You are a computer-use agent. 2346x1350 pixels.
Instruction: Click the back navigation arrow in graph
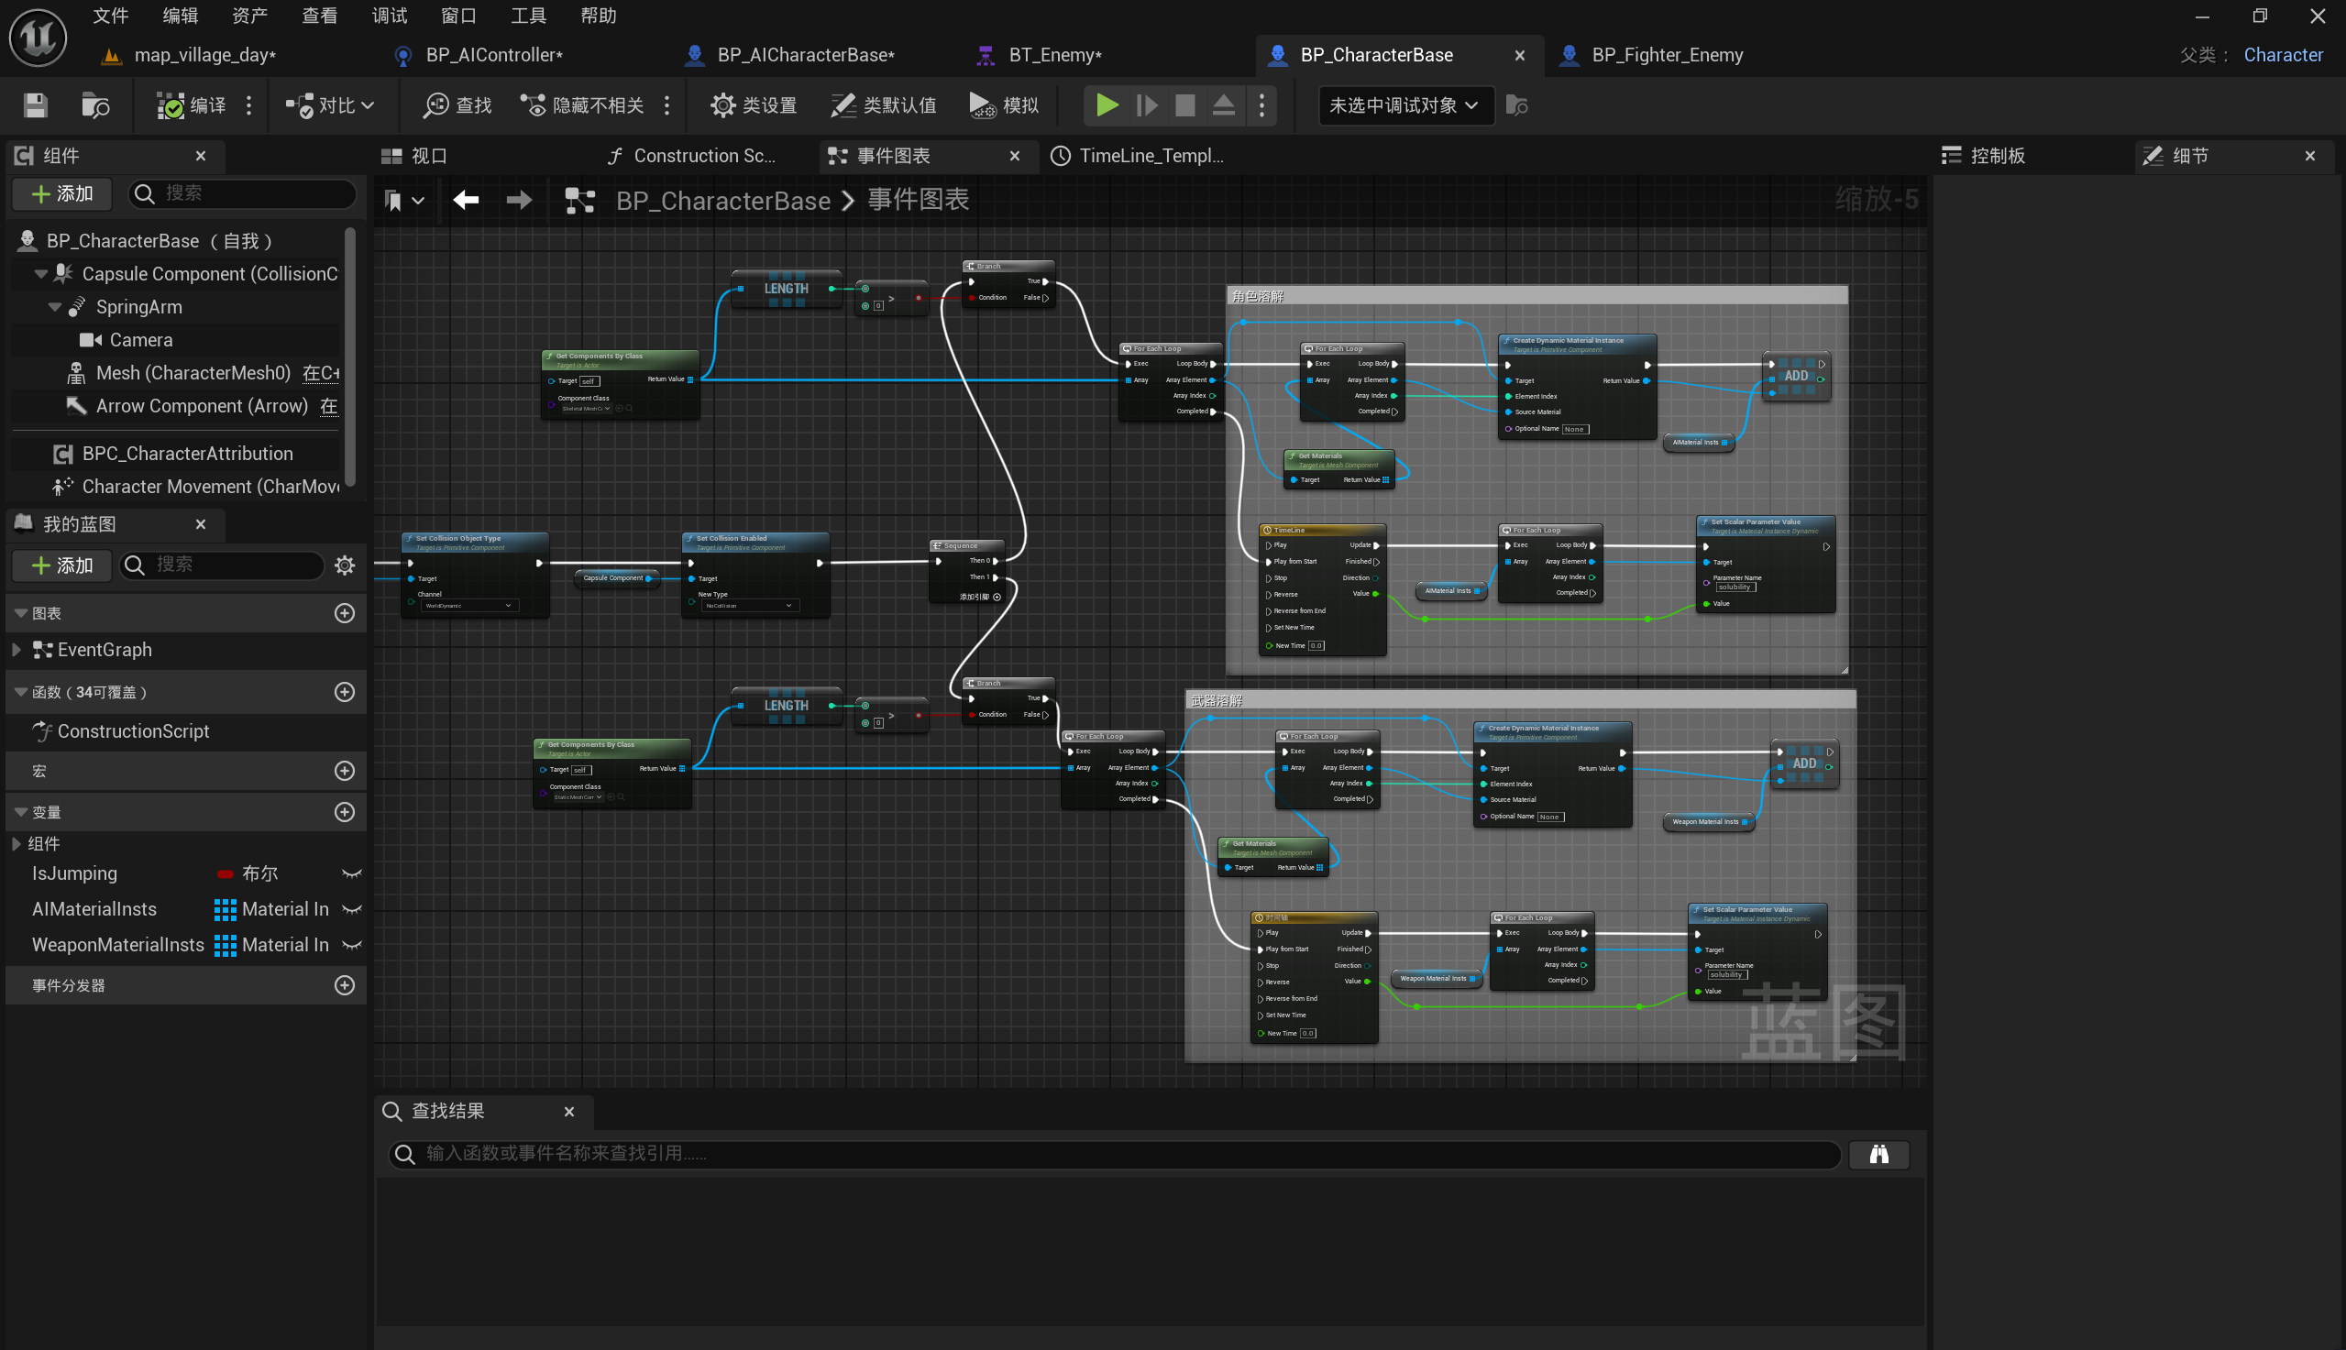point(466,200)
